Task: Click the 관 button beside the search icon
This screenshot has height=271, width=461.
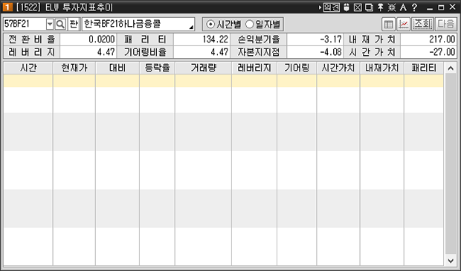Action: (74, 24)
